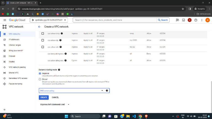Open the weather widget on taskbar

(7, 116)
